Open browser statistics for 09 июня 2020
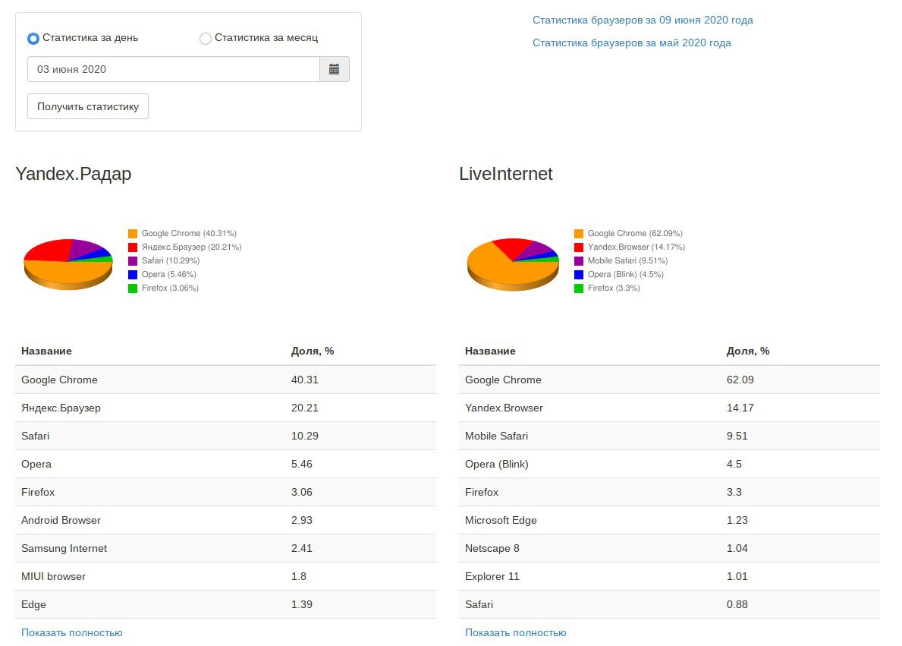The height and width of the screenshot is (646, 902). point(643,20)
